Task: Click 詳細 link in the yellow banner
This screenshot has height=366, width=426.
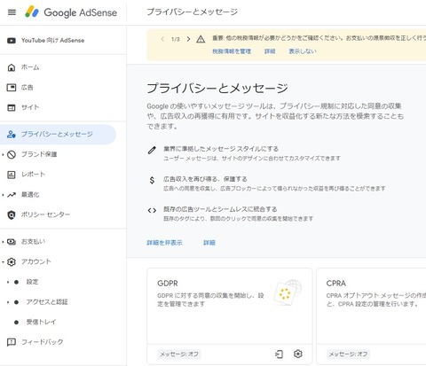Action: tap(270, 51)
